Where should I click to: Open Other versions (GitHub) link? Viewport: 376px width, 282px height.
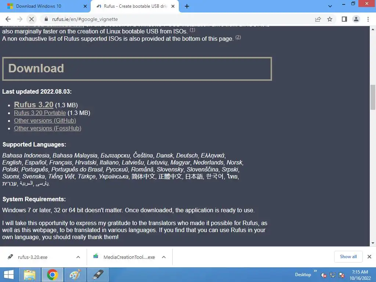[x=45, y=120]
